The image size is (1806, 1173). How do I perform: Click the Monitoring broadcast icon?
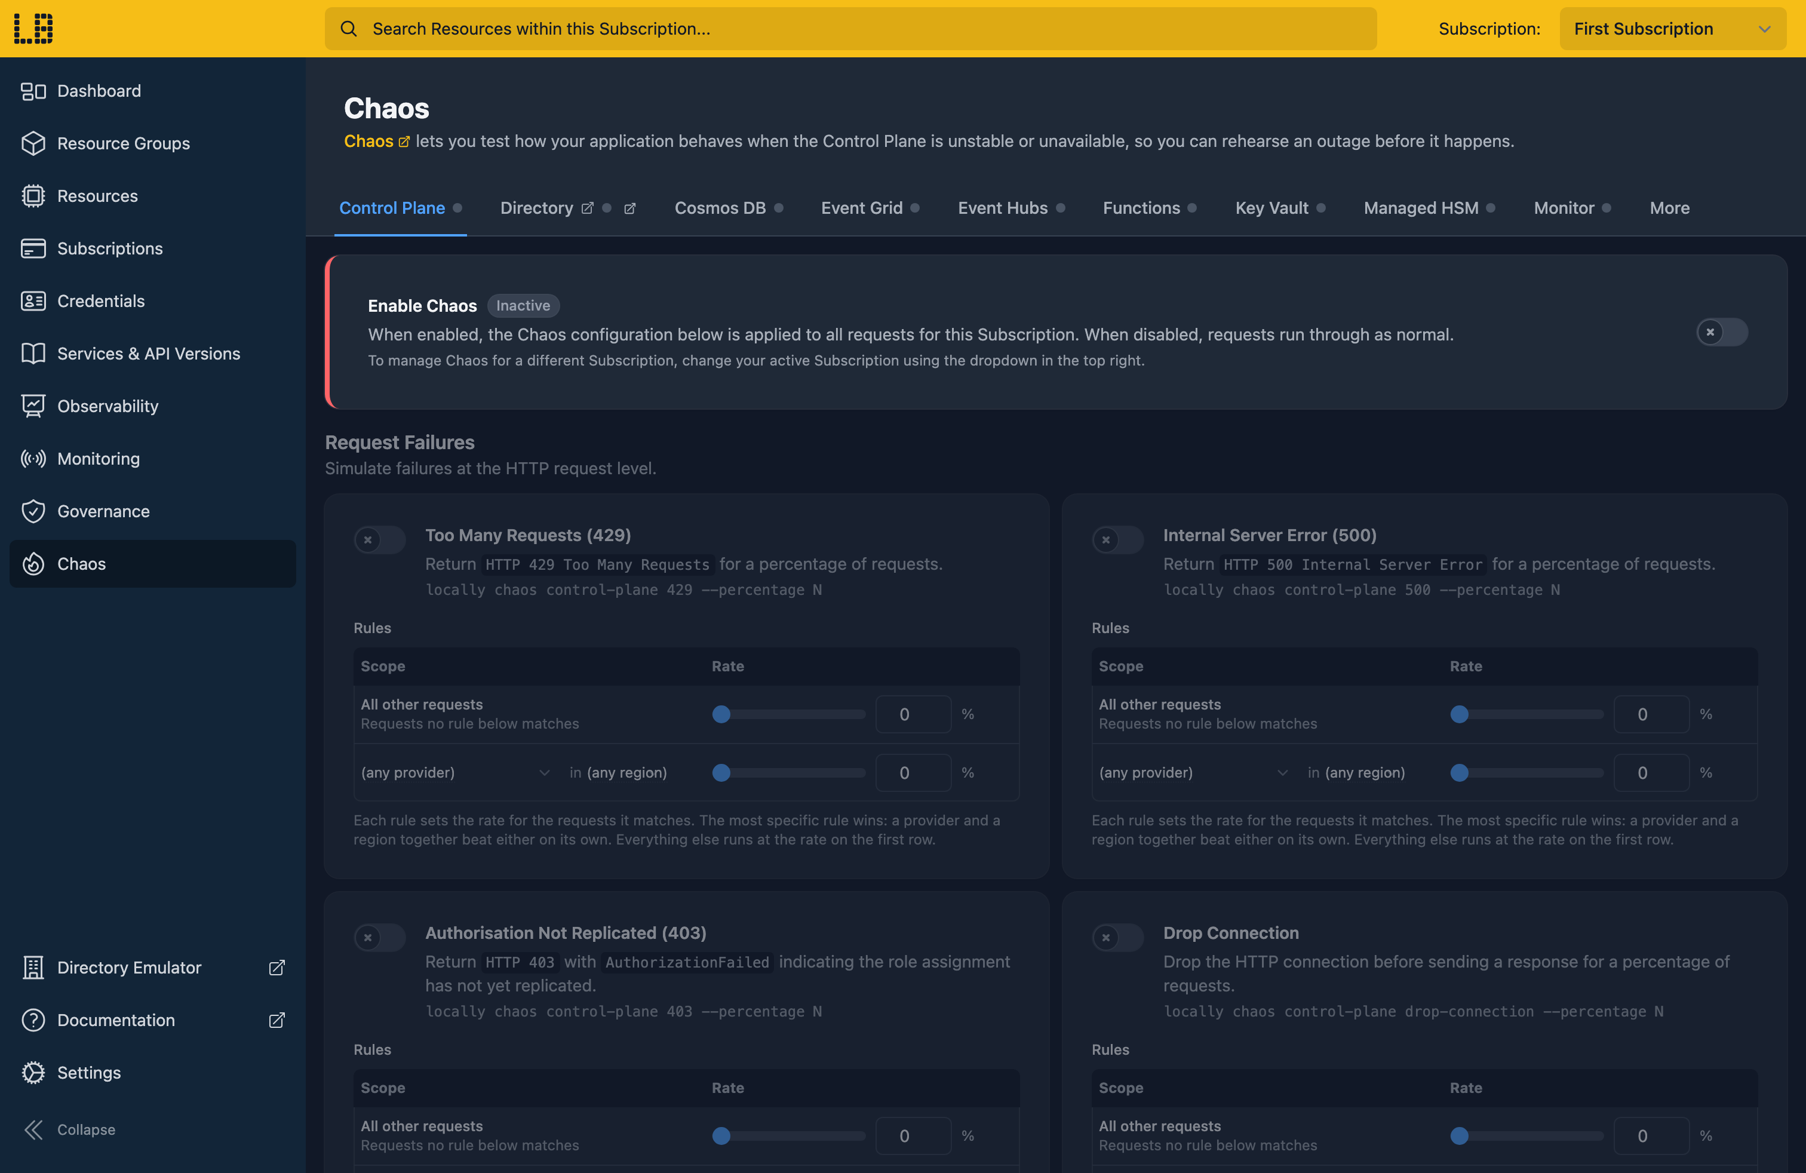(x=33, y=458)
